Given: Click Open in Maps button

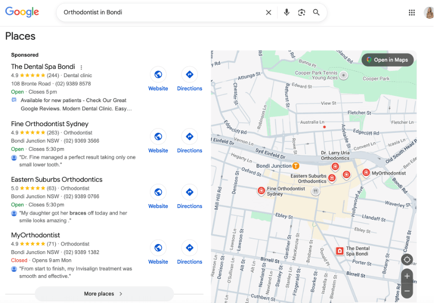Looking at the screenshot, I should 387,60.
